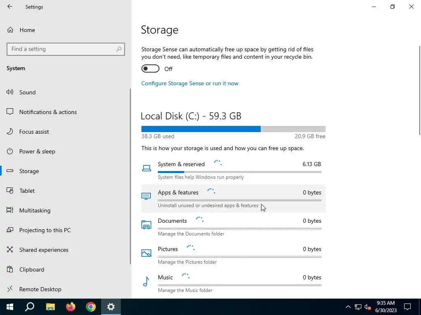Click the '6.13 GB' value
Image resolution: width=421 pixels, height=315 pixels.
click(312, 164)
